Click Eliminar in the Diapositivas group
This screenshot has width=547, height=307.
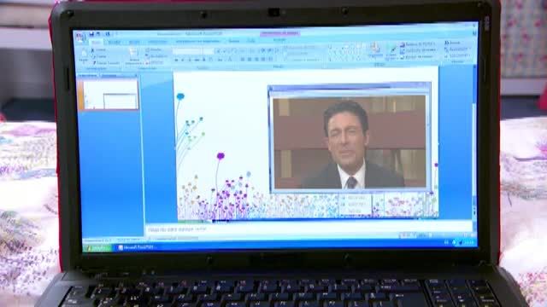coord(155,62)
